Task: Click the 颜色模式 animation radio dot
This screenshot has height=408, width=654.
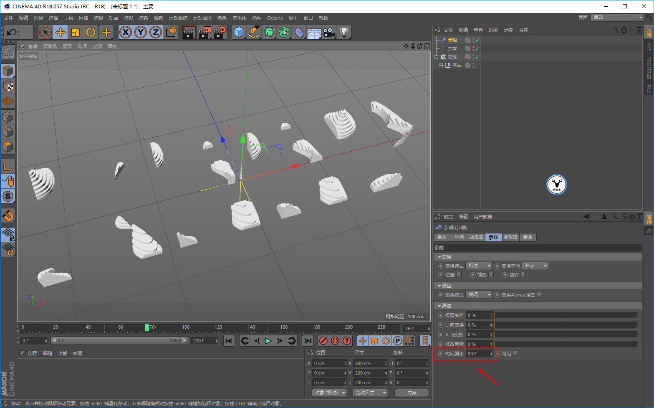Action: point(441,295)
